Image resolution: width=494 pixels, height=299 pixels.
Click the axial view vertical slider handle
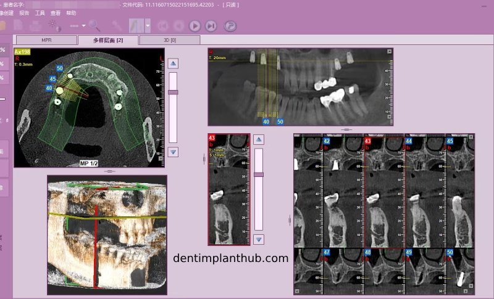tap(173, 92)
